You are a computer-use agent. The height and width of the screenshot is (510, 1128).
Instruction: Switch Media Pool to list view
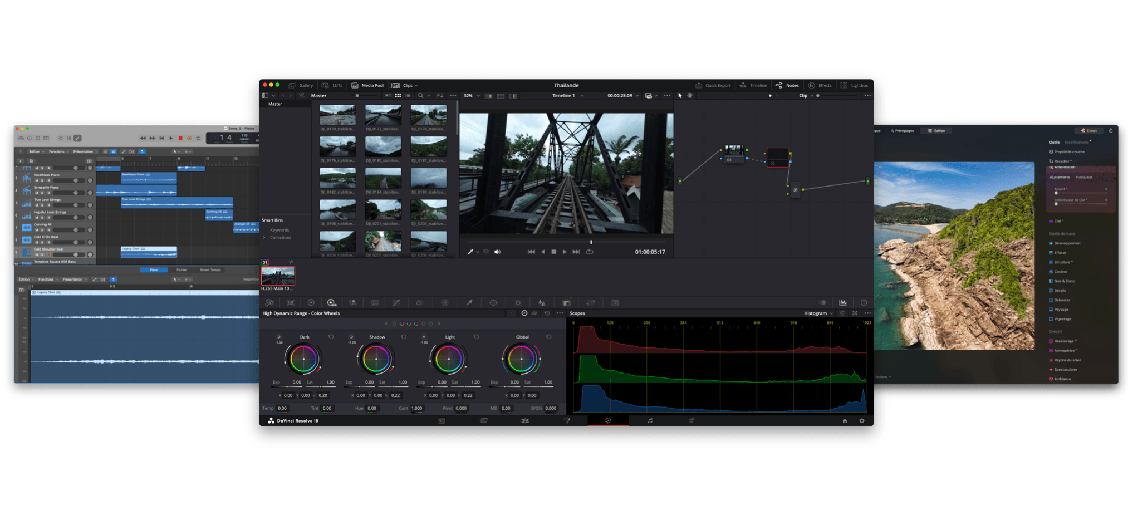408,96
